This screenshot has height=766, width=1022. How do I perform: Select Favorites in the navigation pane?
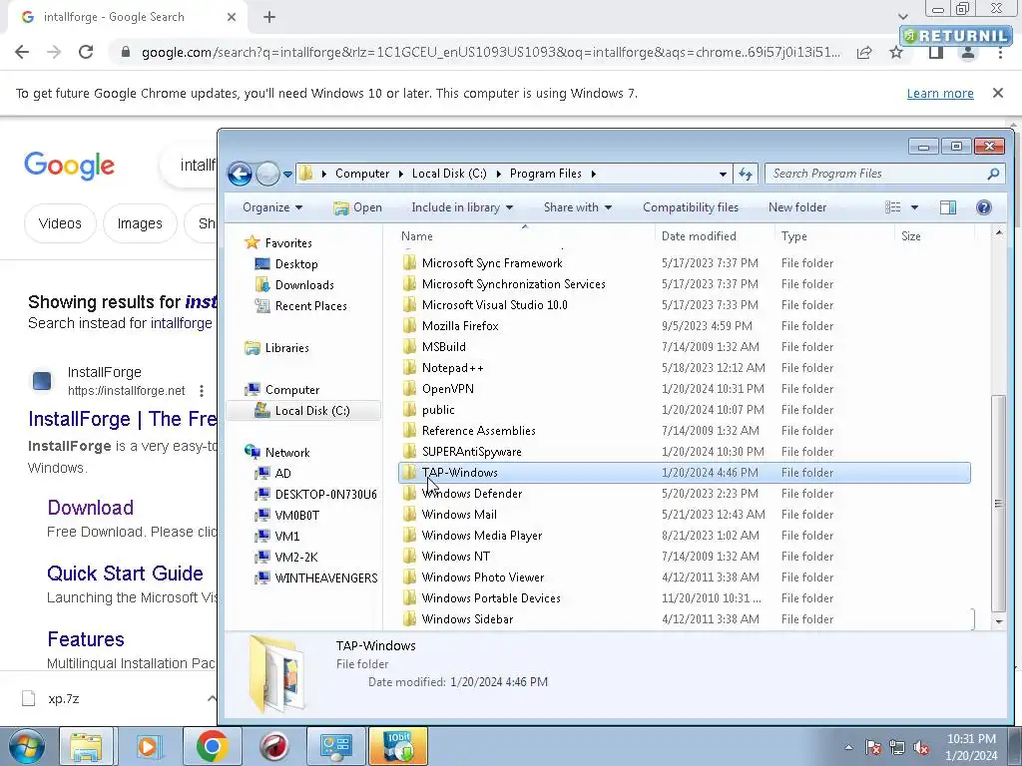coord(288,243)
